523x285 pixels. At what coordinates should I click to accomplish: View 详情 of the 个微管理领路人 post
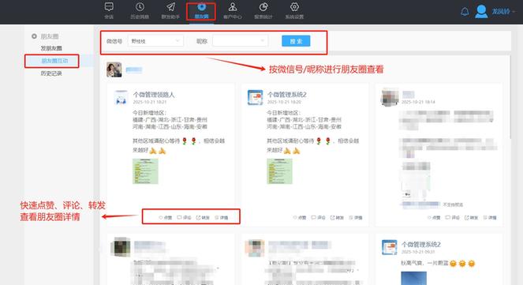(222, 218)
